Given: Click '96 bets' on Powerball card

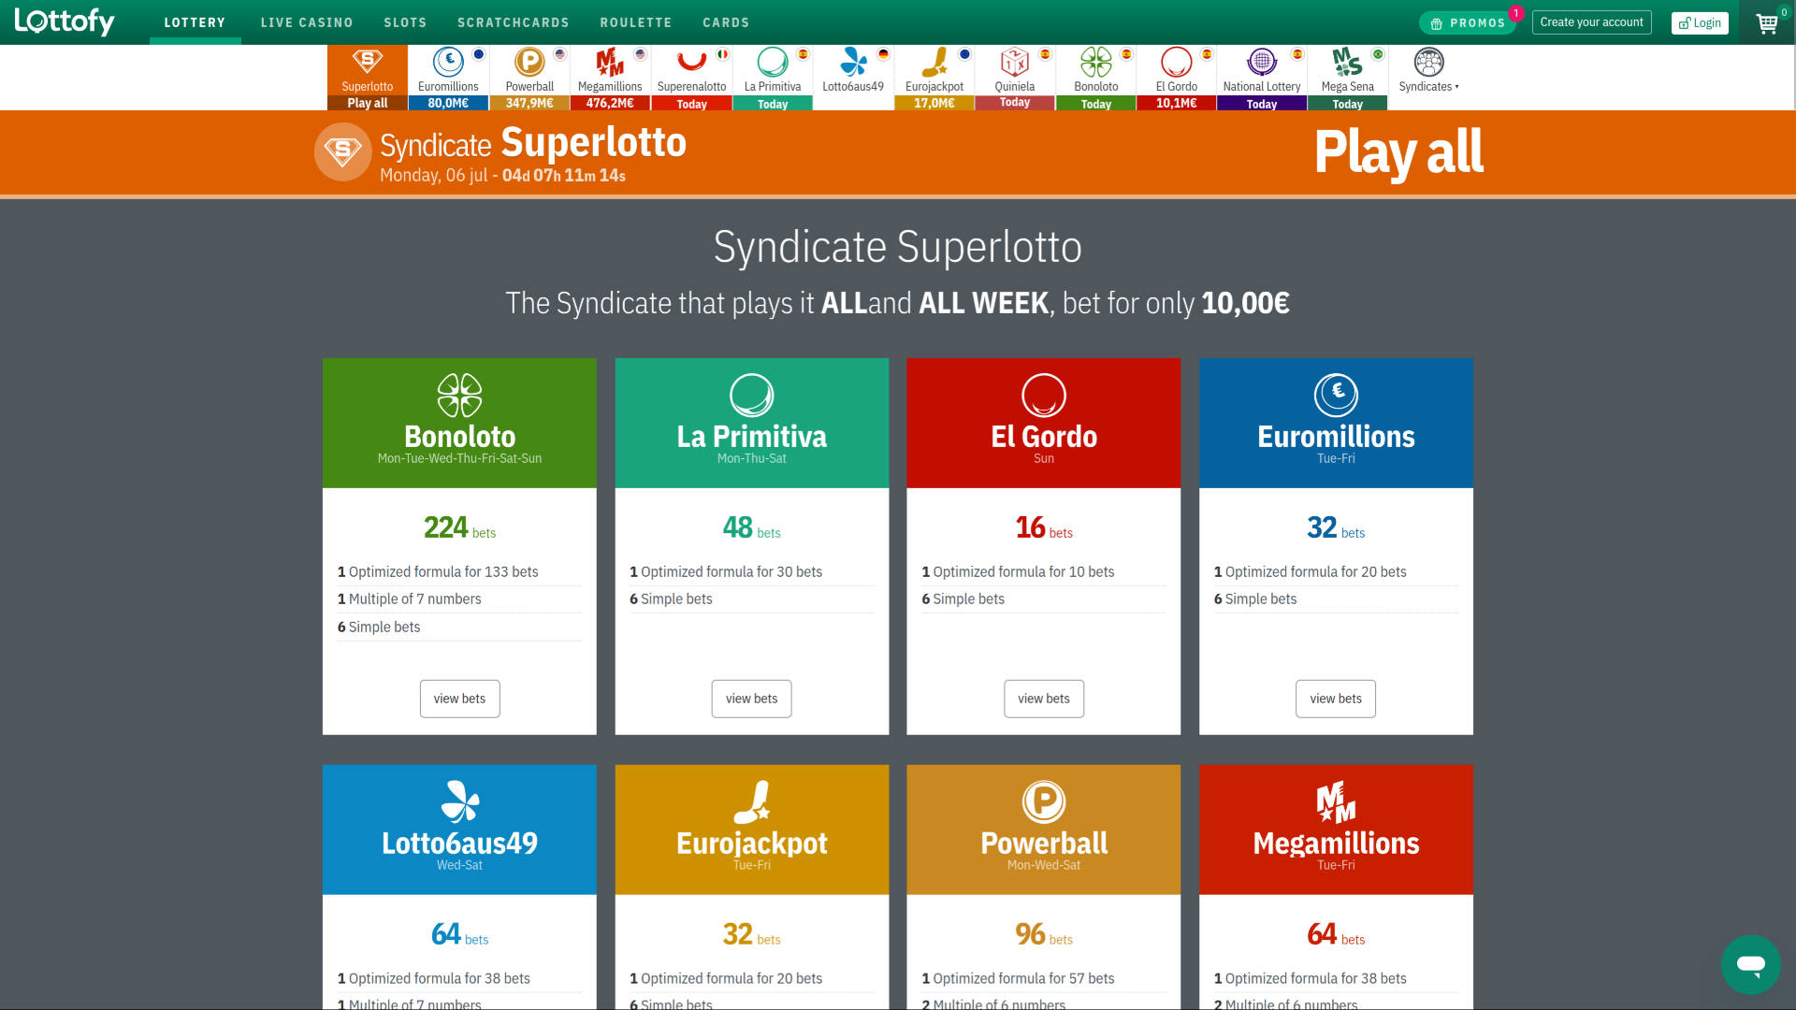Looking at the screenshot, I should (1044, 934).
